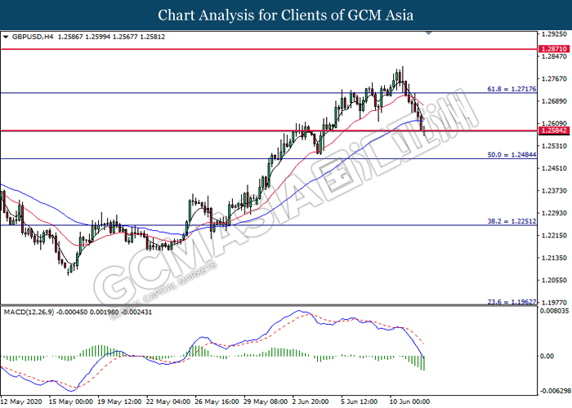Click the 22 May 04:00 time label
Screen dimensions: 572x408
[168, 401]
